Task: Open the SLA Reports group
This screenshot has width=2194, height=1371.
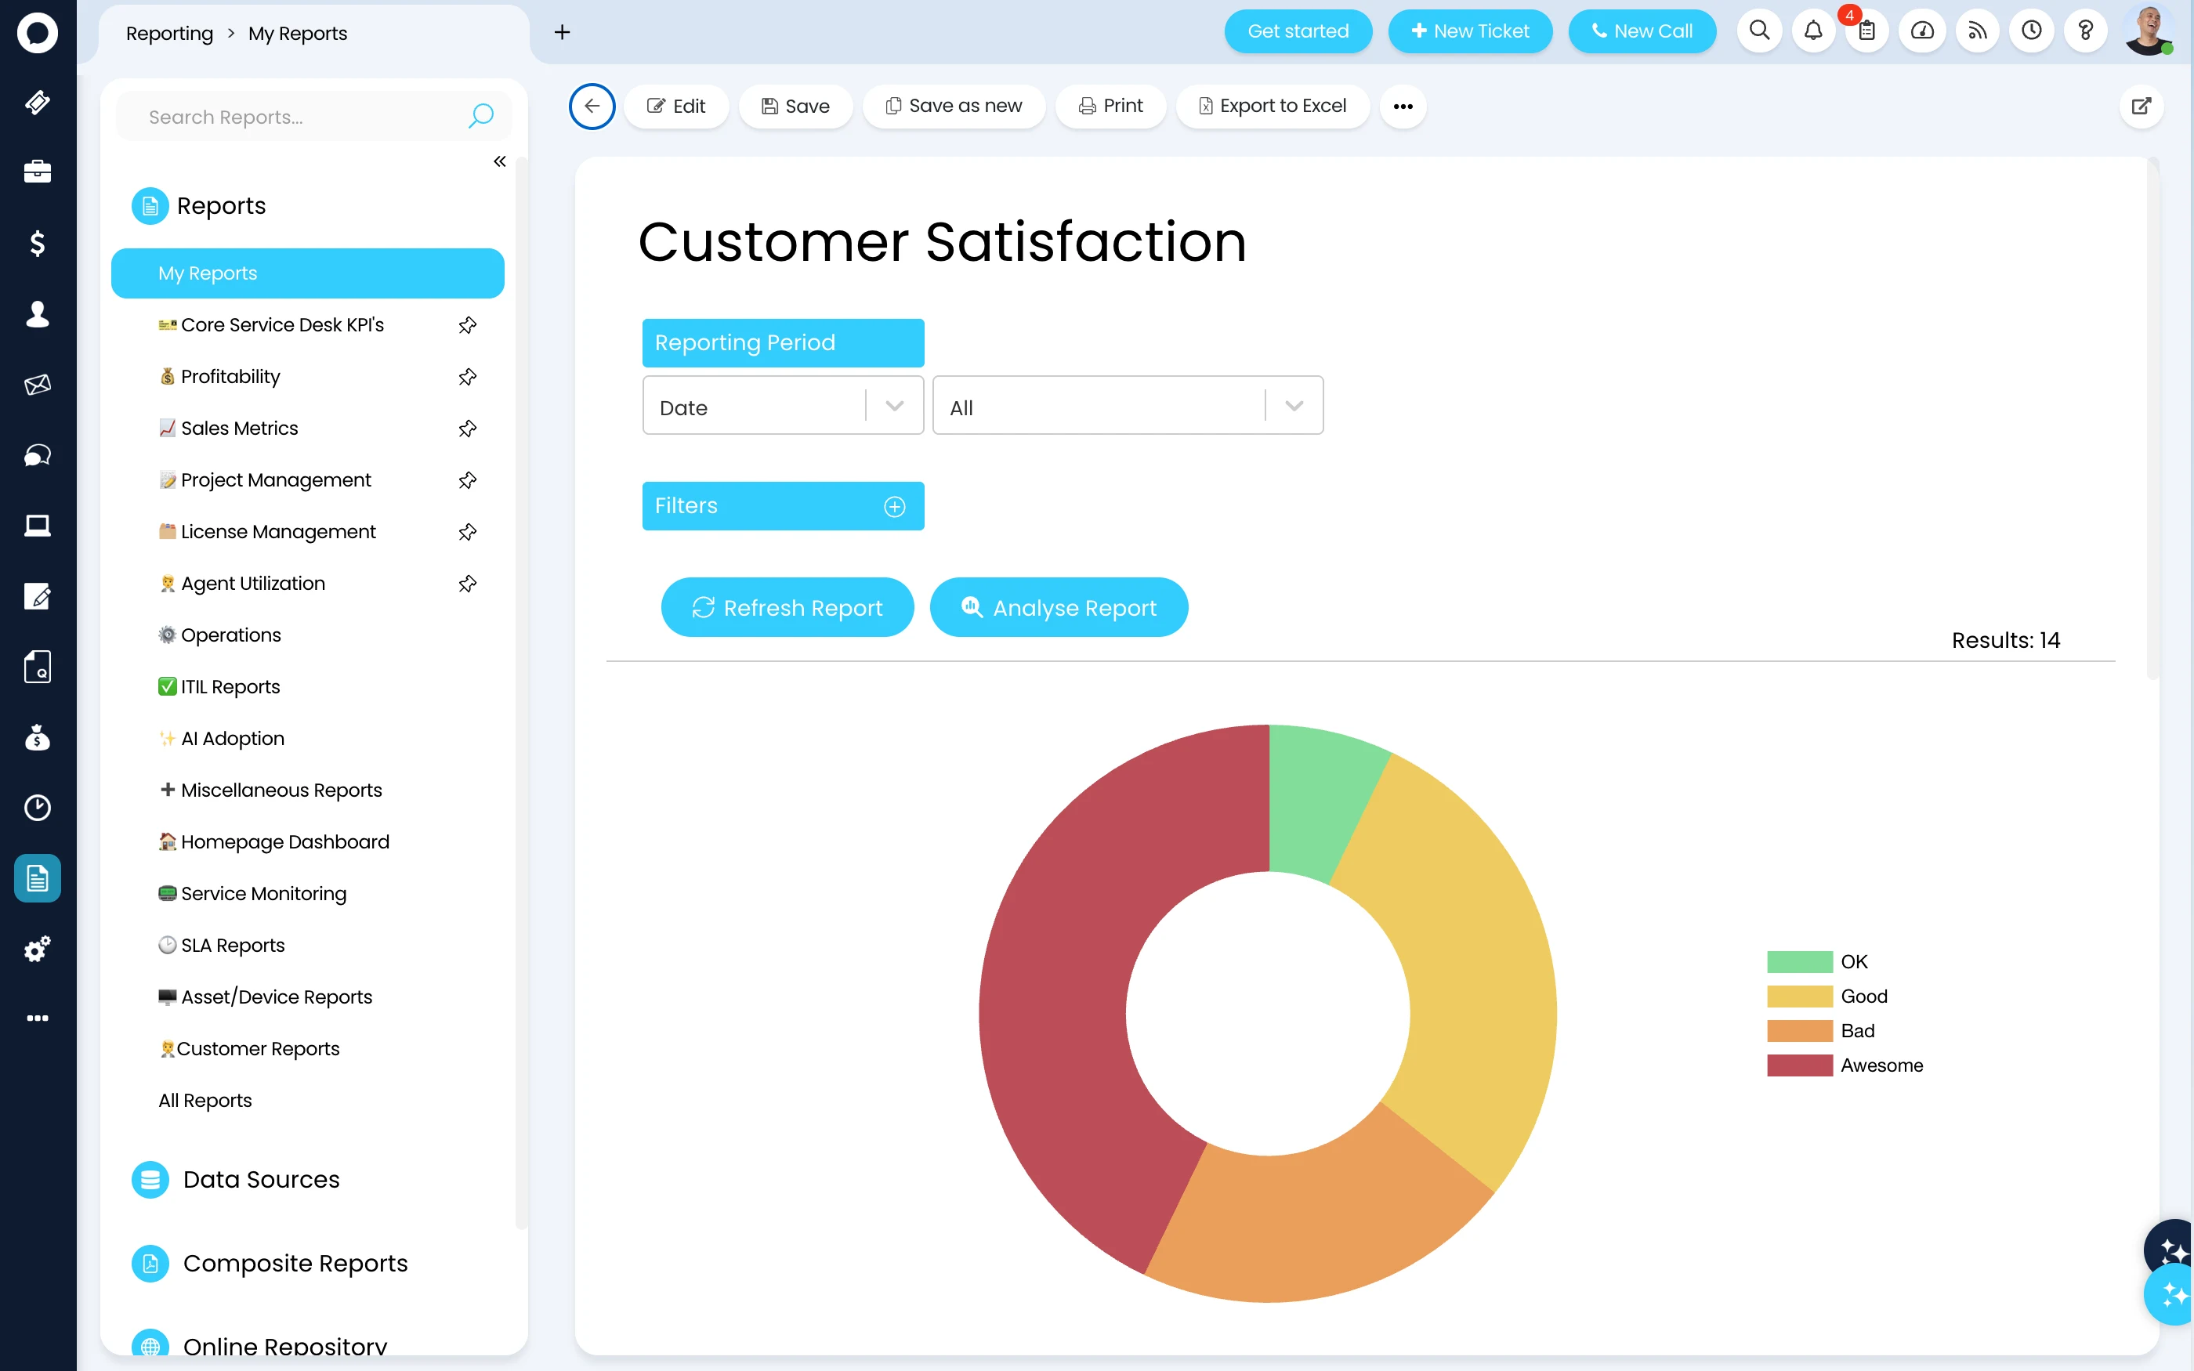Action: [221, 945]
